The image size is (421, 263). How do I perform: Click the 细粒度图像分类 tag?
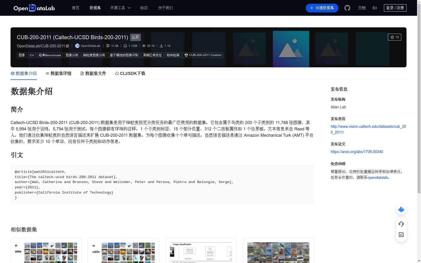pos(94,55)
